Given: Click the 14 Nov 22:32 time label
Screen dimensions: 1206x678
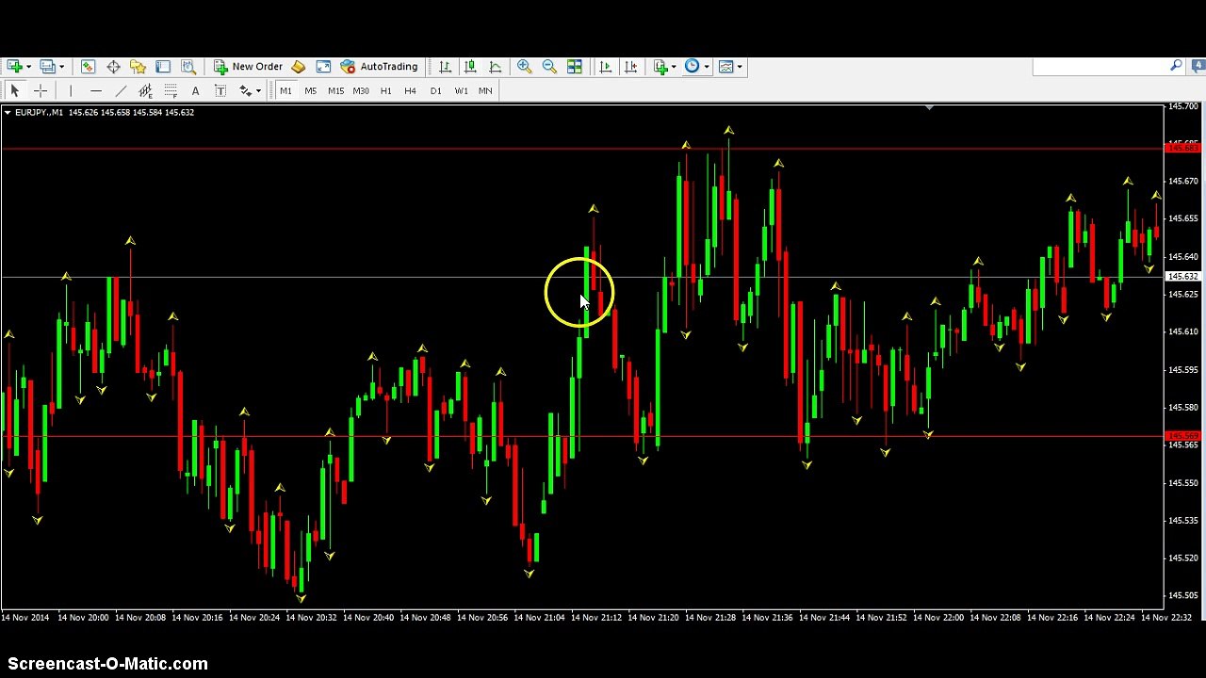Looking at the screenshot, I should (x=1166, y=618).
